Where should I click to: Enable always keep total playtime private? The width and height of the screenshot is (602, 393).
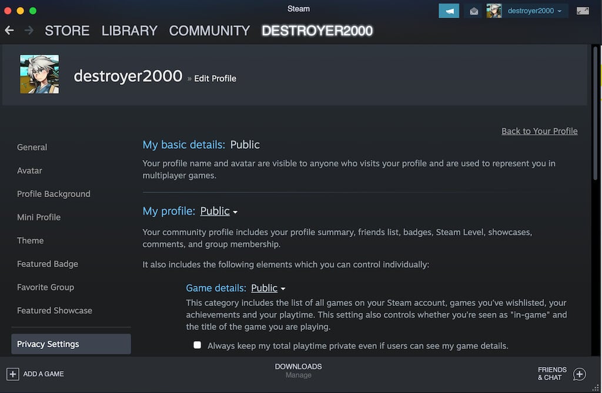click(x=198, y=345)
